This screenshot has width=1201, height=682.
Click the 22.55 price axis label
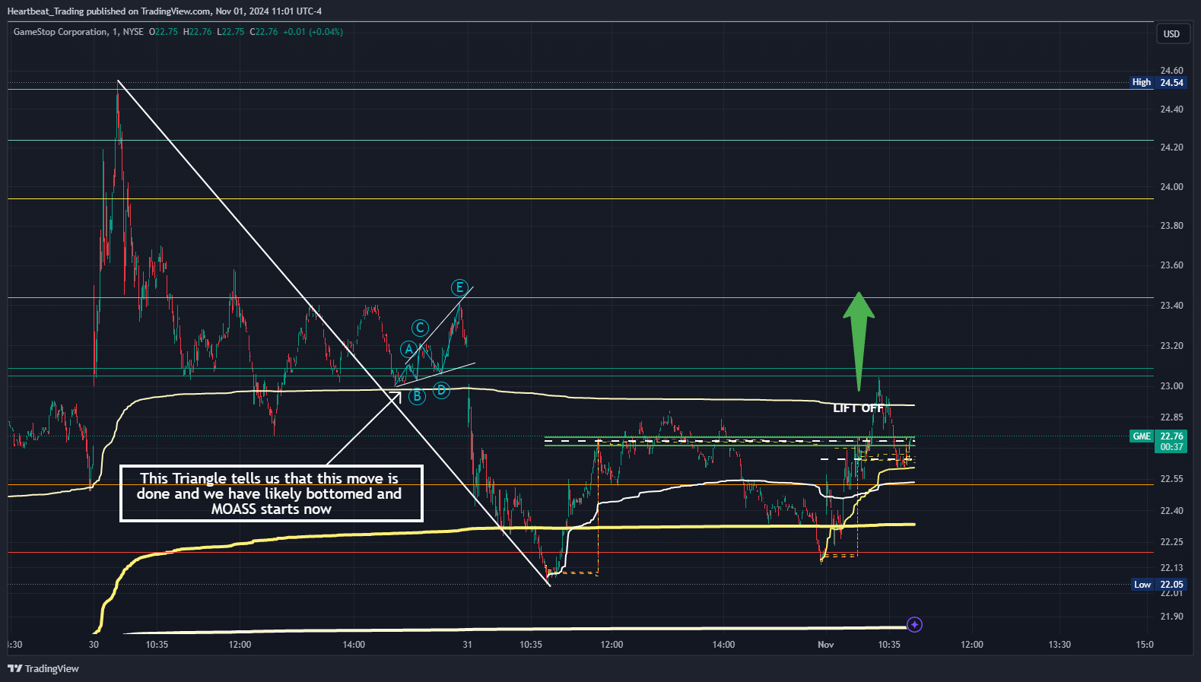coord(1171,479)
